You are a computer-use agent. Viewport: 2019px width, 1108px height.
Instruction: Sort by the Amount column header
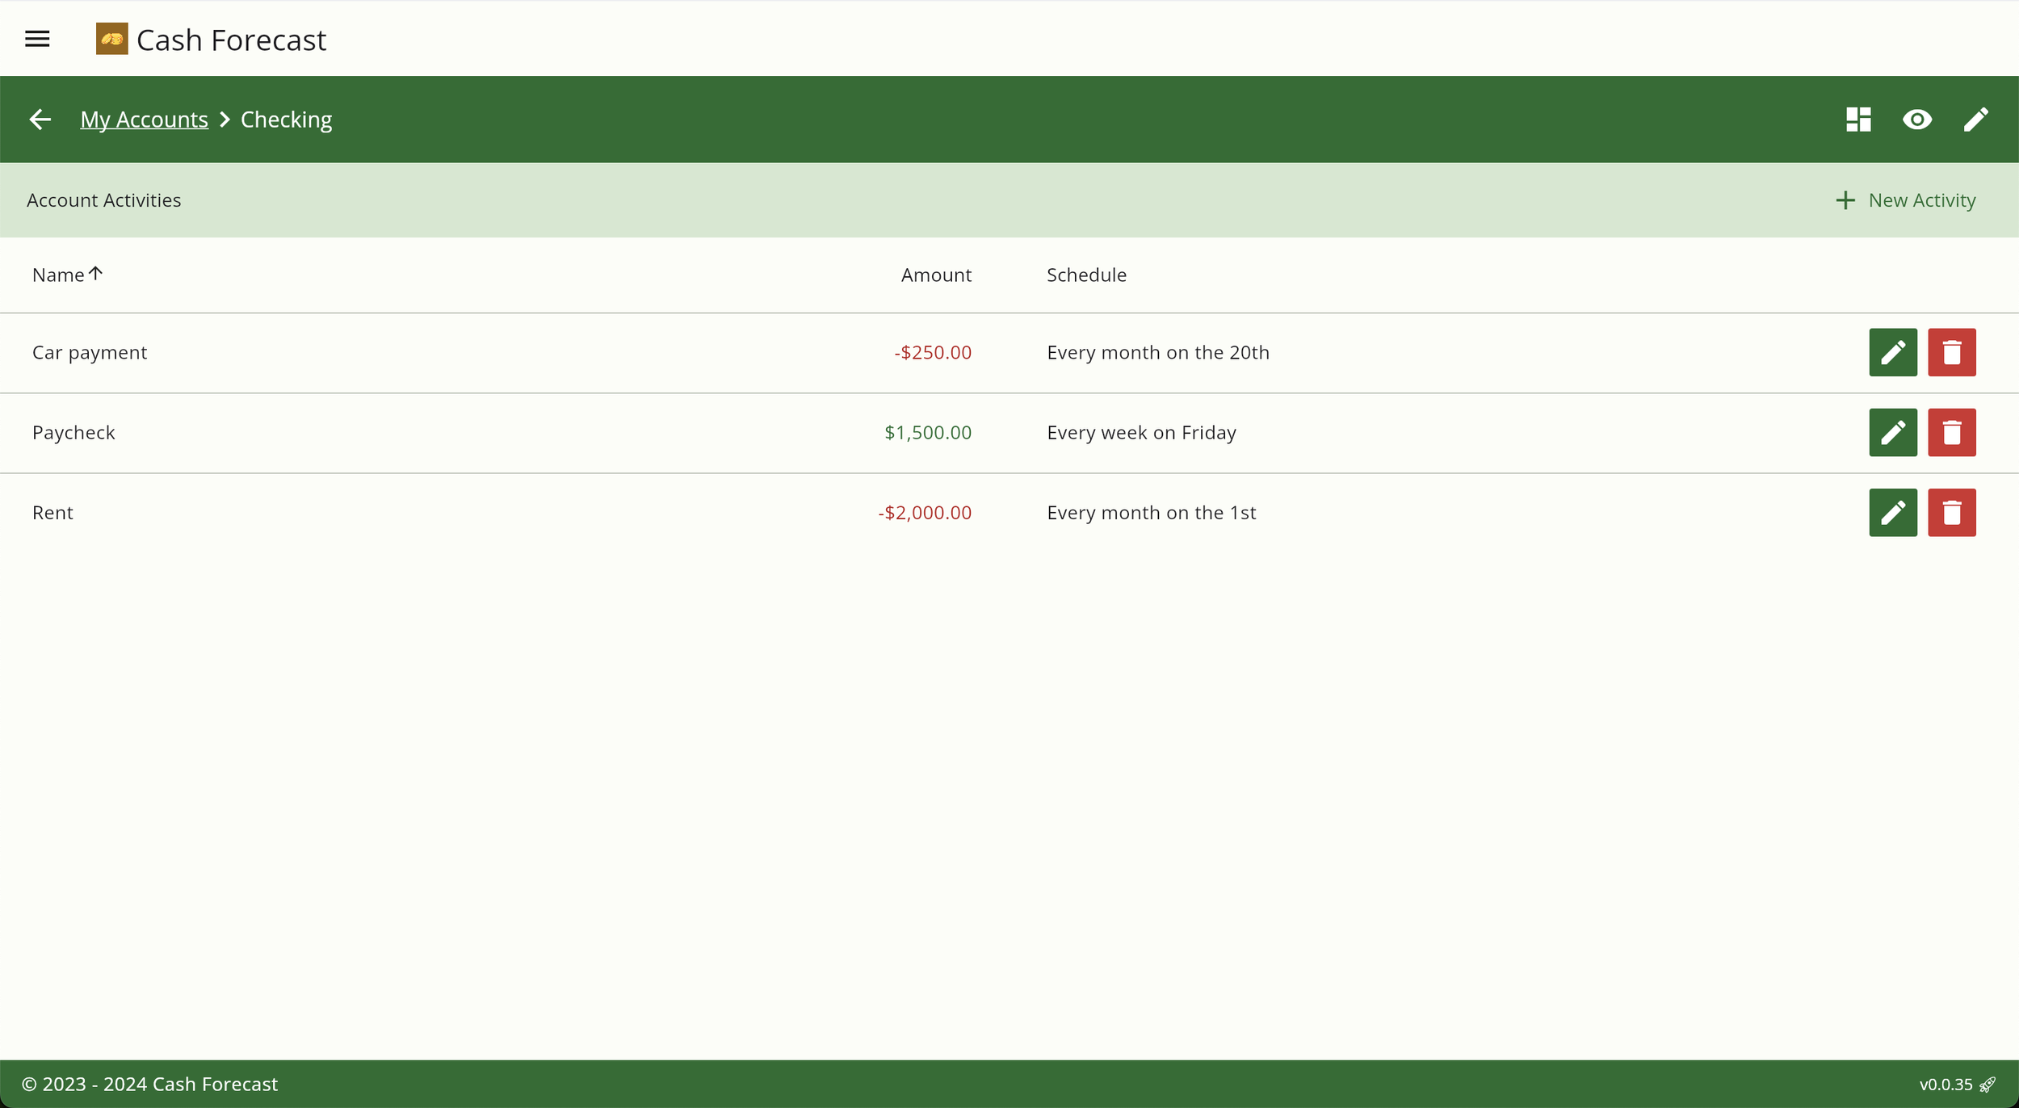click(935, 275)
